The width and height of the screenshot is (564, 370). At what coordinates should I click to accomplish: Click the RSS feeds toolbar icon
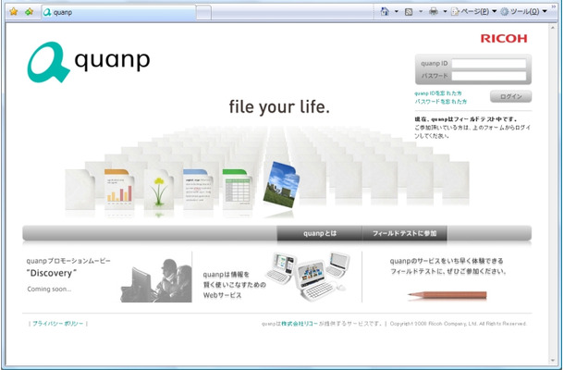409,12
